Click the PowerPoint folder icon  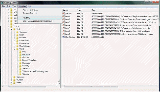pos(17,40)
